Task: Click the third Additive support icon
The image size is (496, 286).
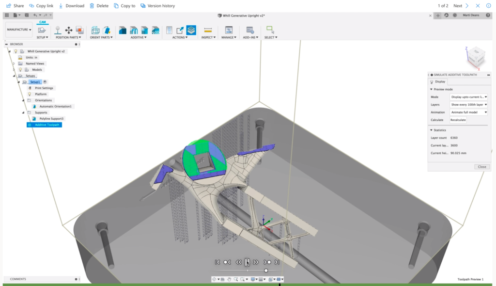Action: [x=144, y=30]
